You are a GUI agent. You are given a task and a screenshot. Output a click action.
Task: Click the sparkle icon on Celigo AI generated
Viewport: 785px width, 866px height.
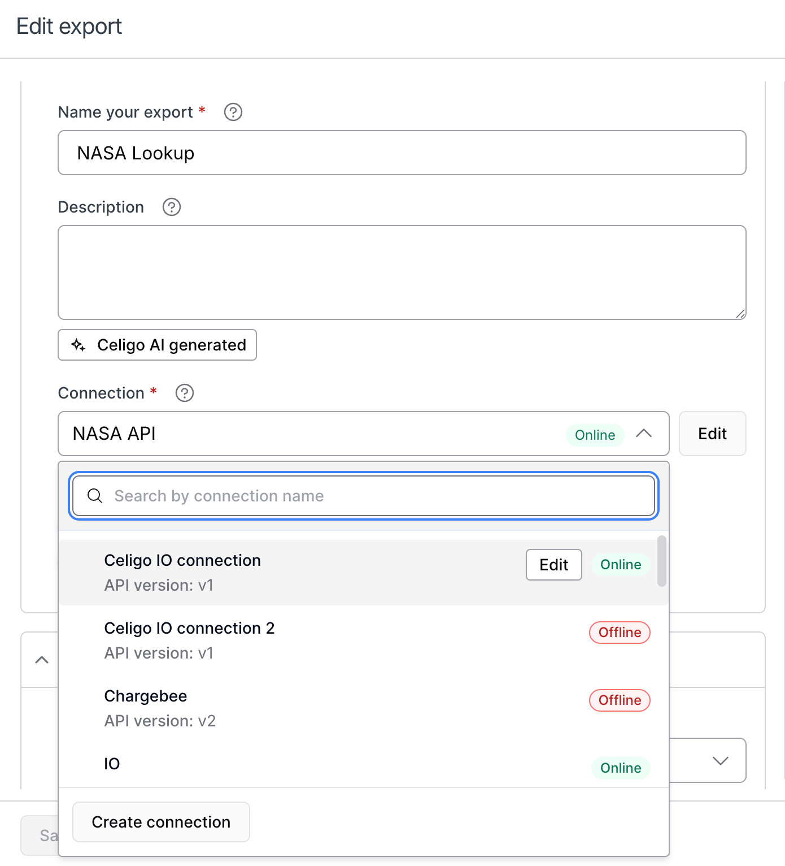click(78, 345)
